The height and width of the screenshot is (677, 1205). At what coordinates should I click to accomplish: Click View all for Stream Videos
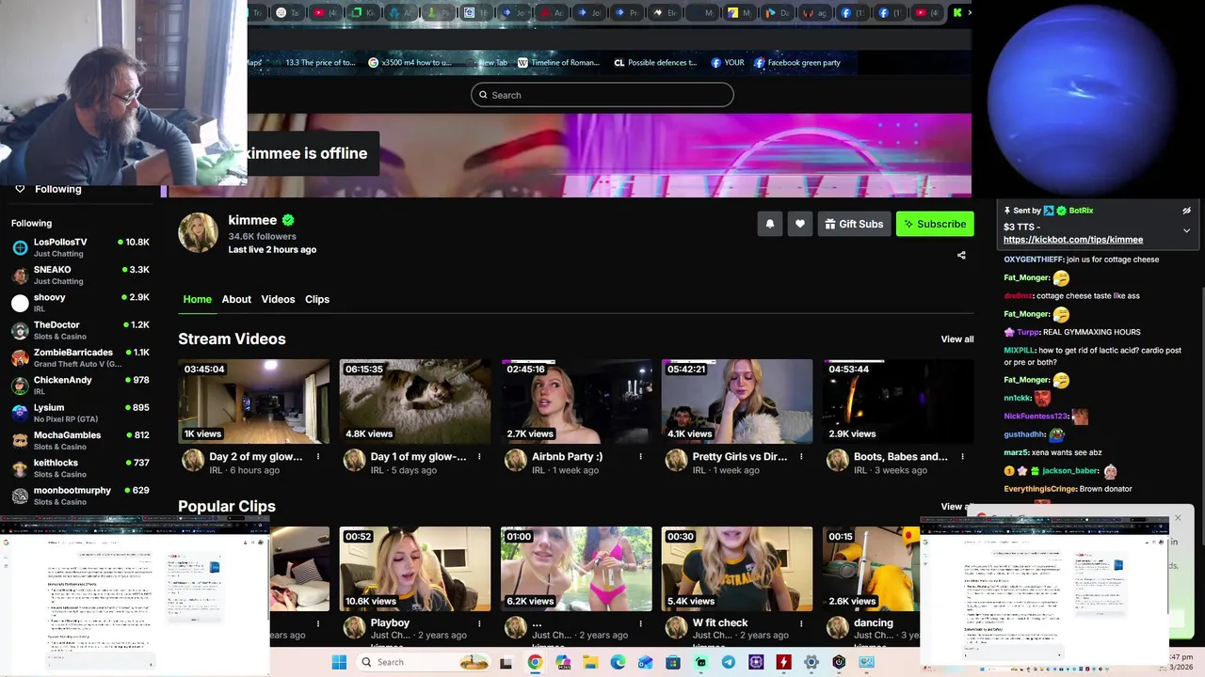[957, 339]
